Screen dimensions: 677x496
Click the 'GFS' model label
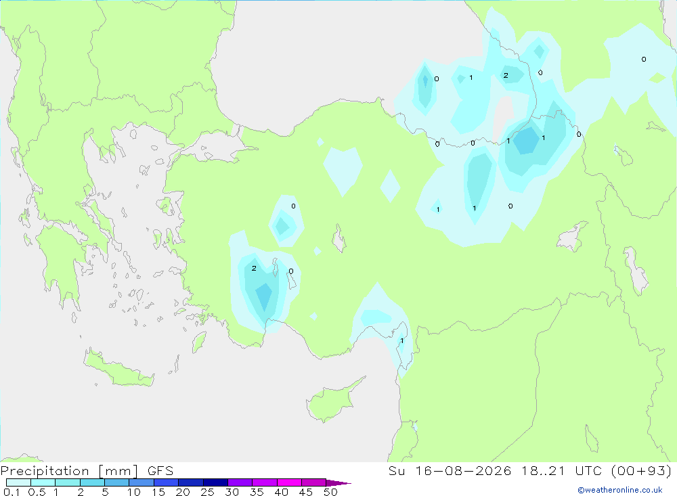pos(160,470)
